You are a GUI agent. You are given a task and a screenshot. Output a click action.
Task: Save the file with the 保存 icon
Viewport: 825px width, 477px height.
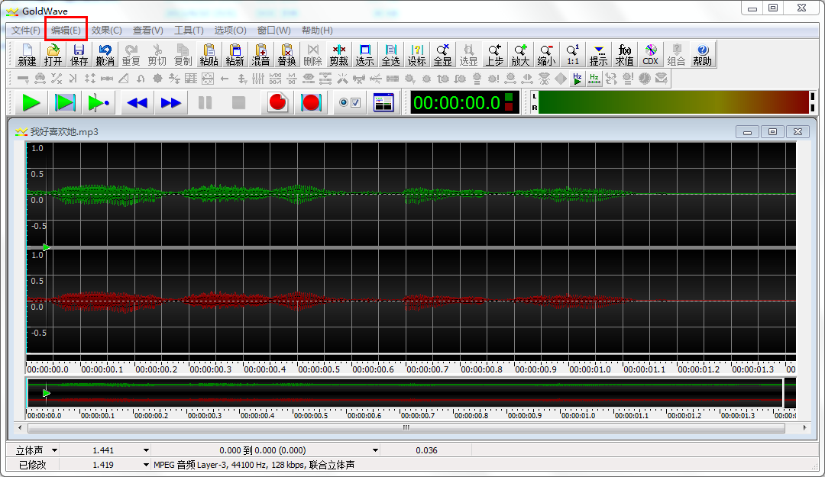point(79,54)
